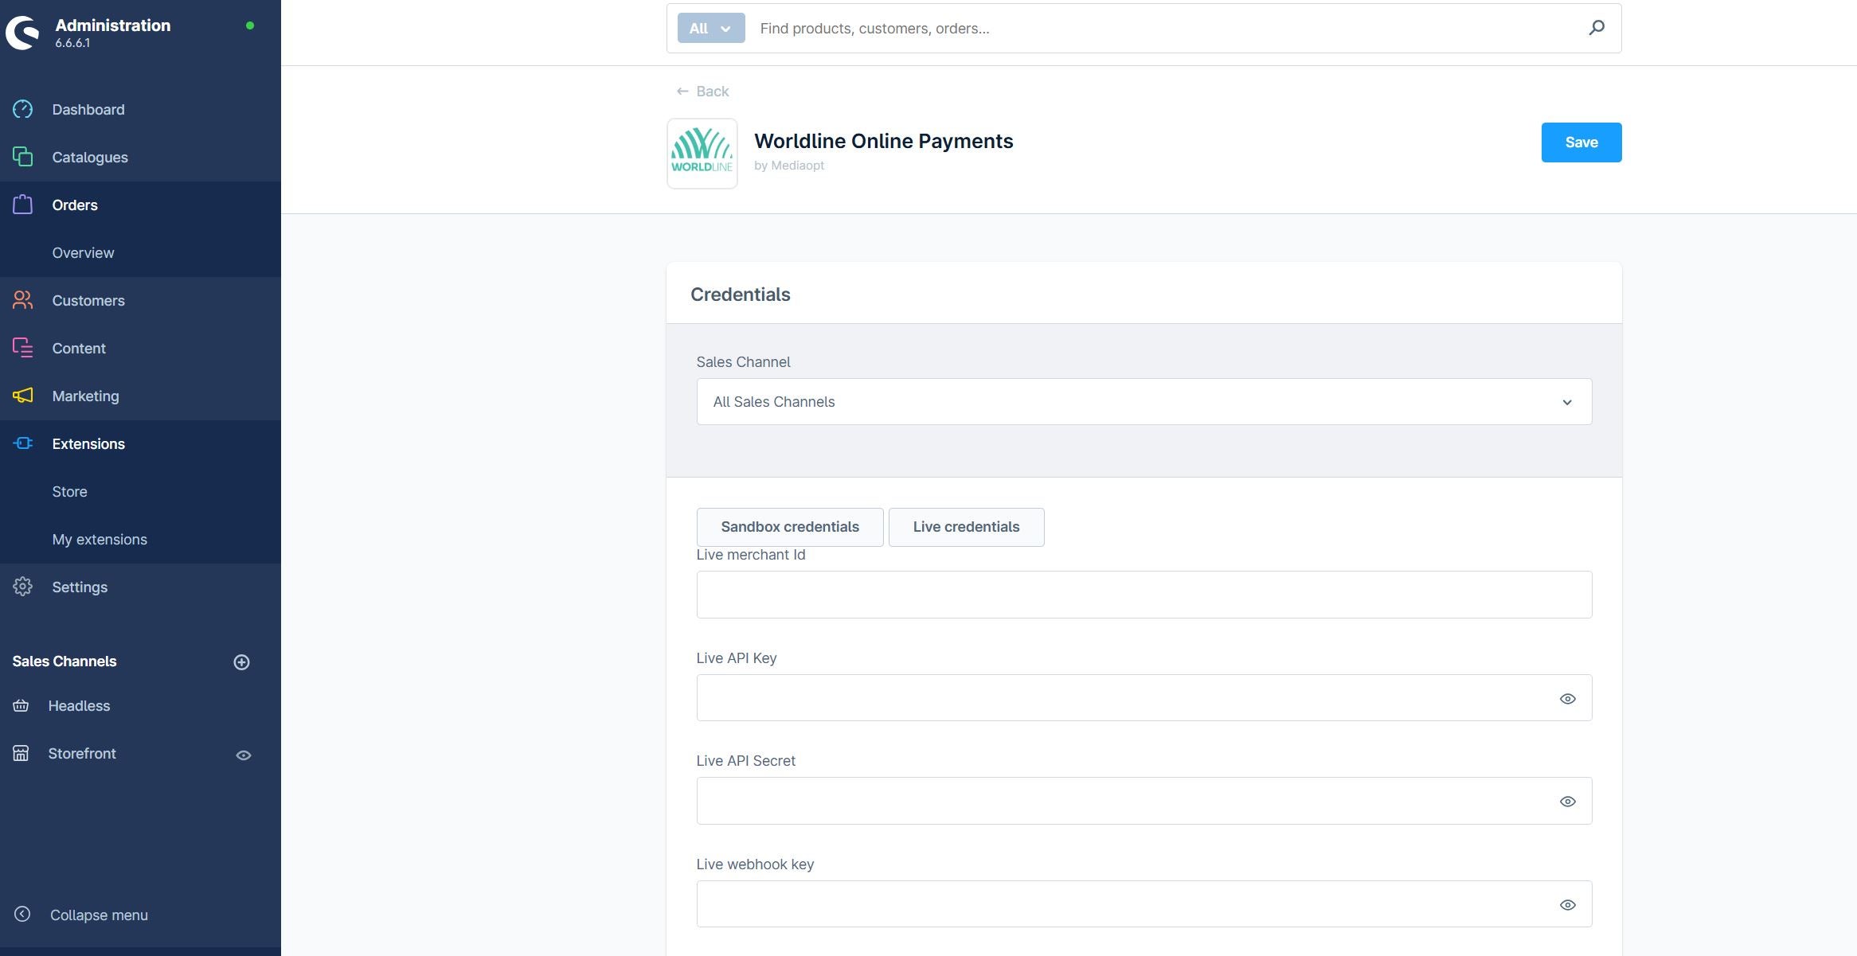Open the All search filter dropdown
Image resolution: width=1857 pixels, height=956 pixels.
(x=710, y=28)
